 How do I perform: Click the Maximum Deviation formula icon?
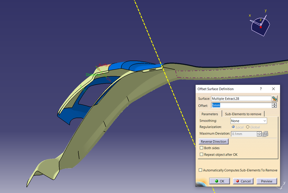coord(266,134)
